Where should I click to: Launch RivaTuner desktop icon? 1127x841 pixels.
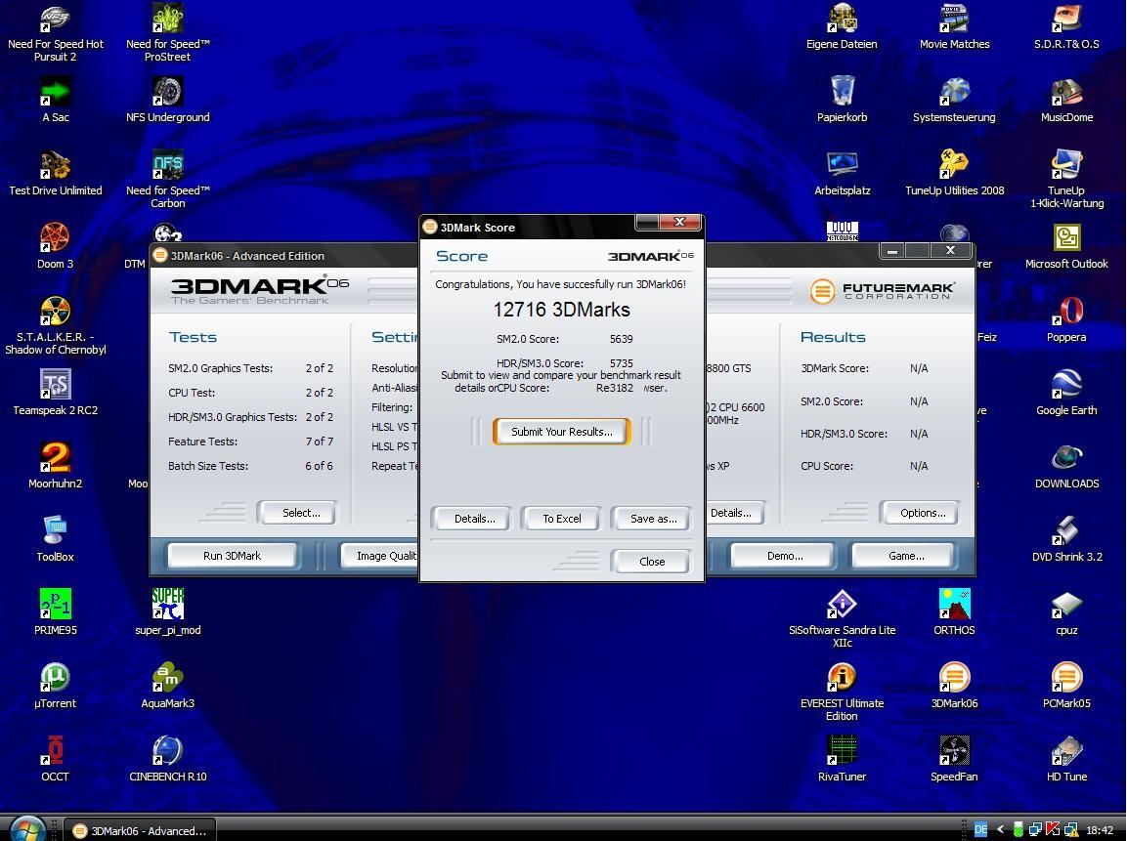[x=842, y=758]
